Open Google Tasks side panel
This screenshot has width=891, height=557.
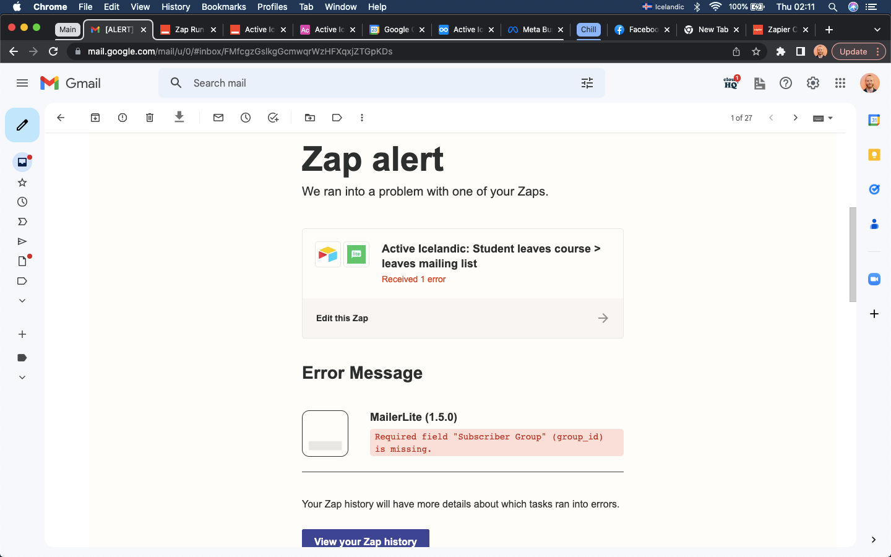pos(874,189)
